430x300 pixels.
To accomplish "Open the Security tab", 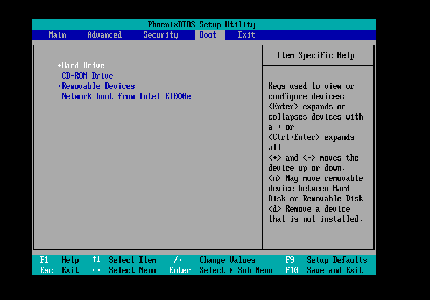I will point(161,35).
